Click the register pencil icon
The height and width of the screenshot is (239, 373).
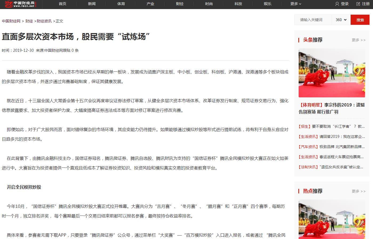click(x=358, y=4)
